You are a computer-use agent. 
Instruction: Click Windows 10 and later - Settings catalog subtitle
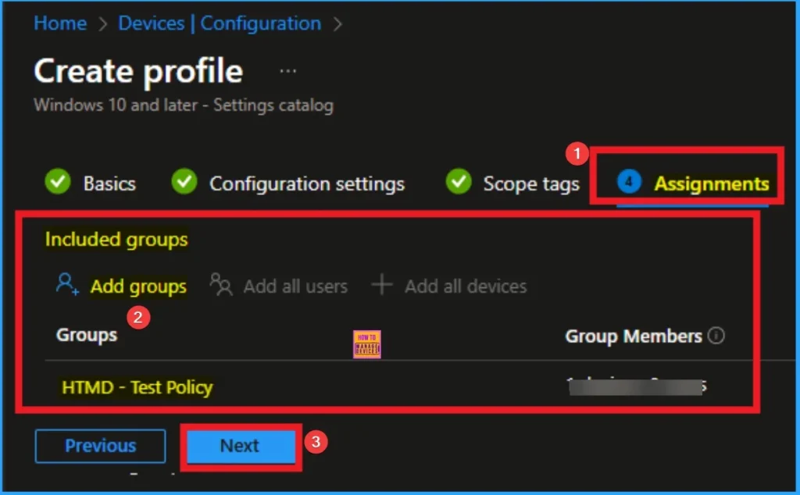pos(184,105)
